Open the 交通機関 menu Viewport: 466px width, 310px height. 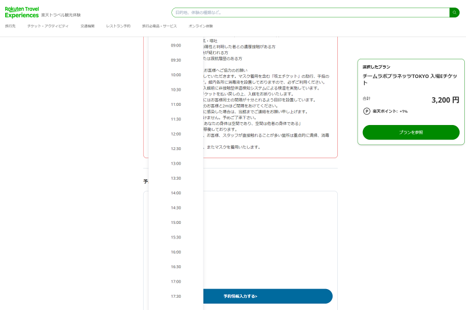(87, 26)
